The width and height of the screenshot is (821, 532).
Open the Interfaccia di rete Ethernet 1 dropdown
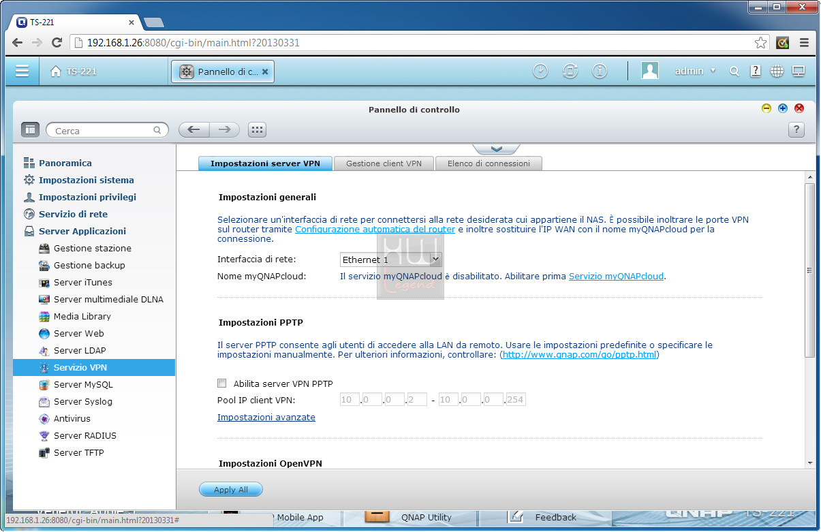(391, 260)
